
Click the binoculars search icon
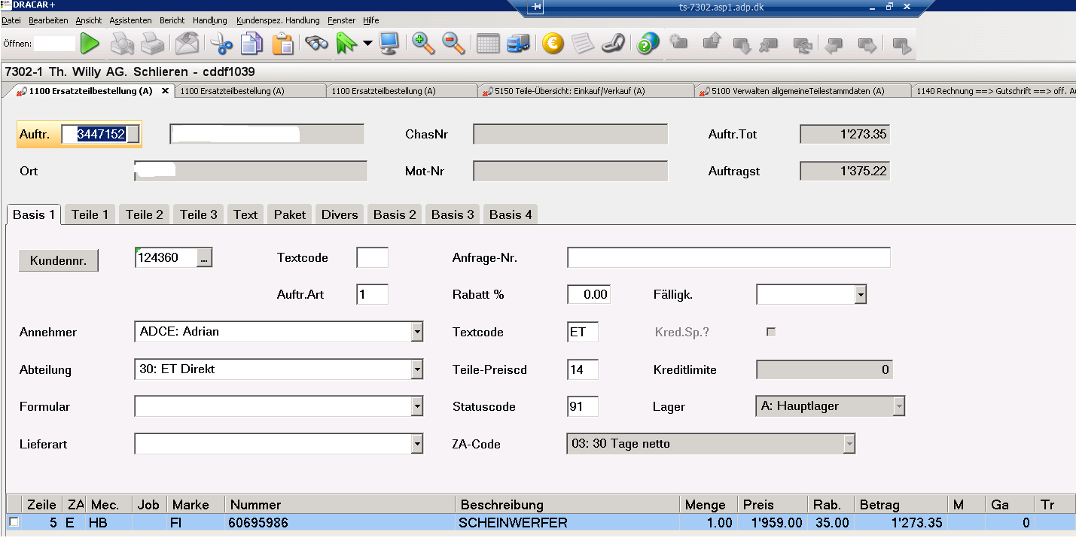point(316,44)
